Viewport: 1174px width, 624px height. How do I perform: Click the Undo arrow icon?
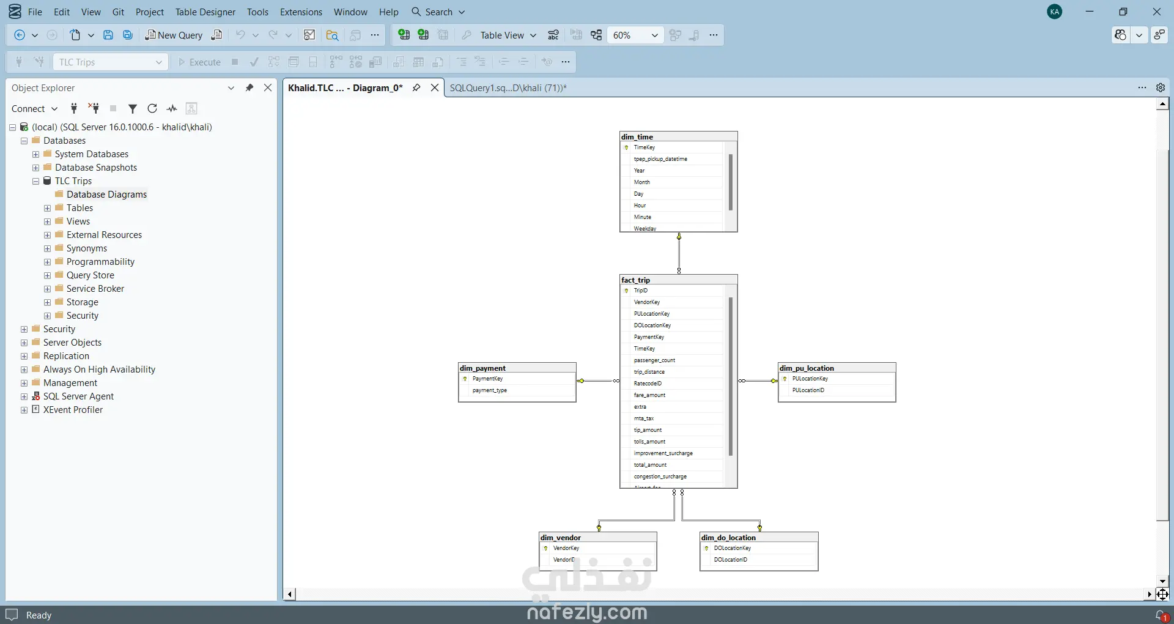240,35
